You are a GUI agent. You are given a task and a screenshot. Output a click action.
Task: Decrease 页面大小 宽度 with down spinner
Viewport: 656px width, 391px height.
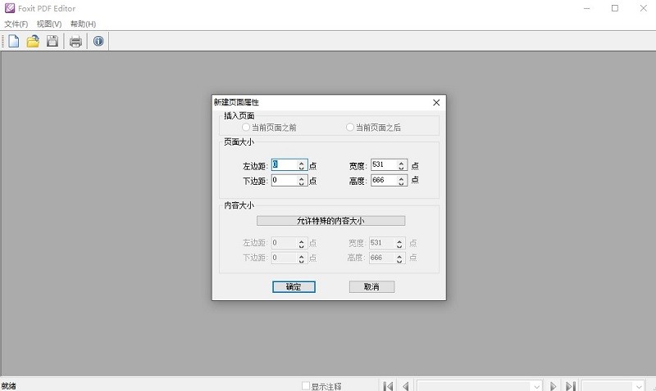click(x=401, y=168)
